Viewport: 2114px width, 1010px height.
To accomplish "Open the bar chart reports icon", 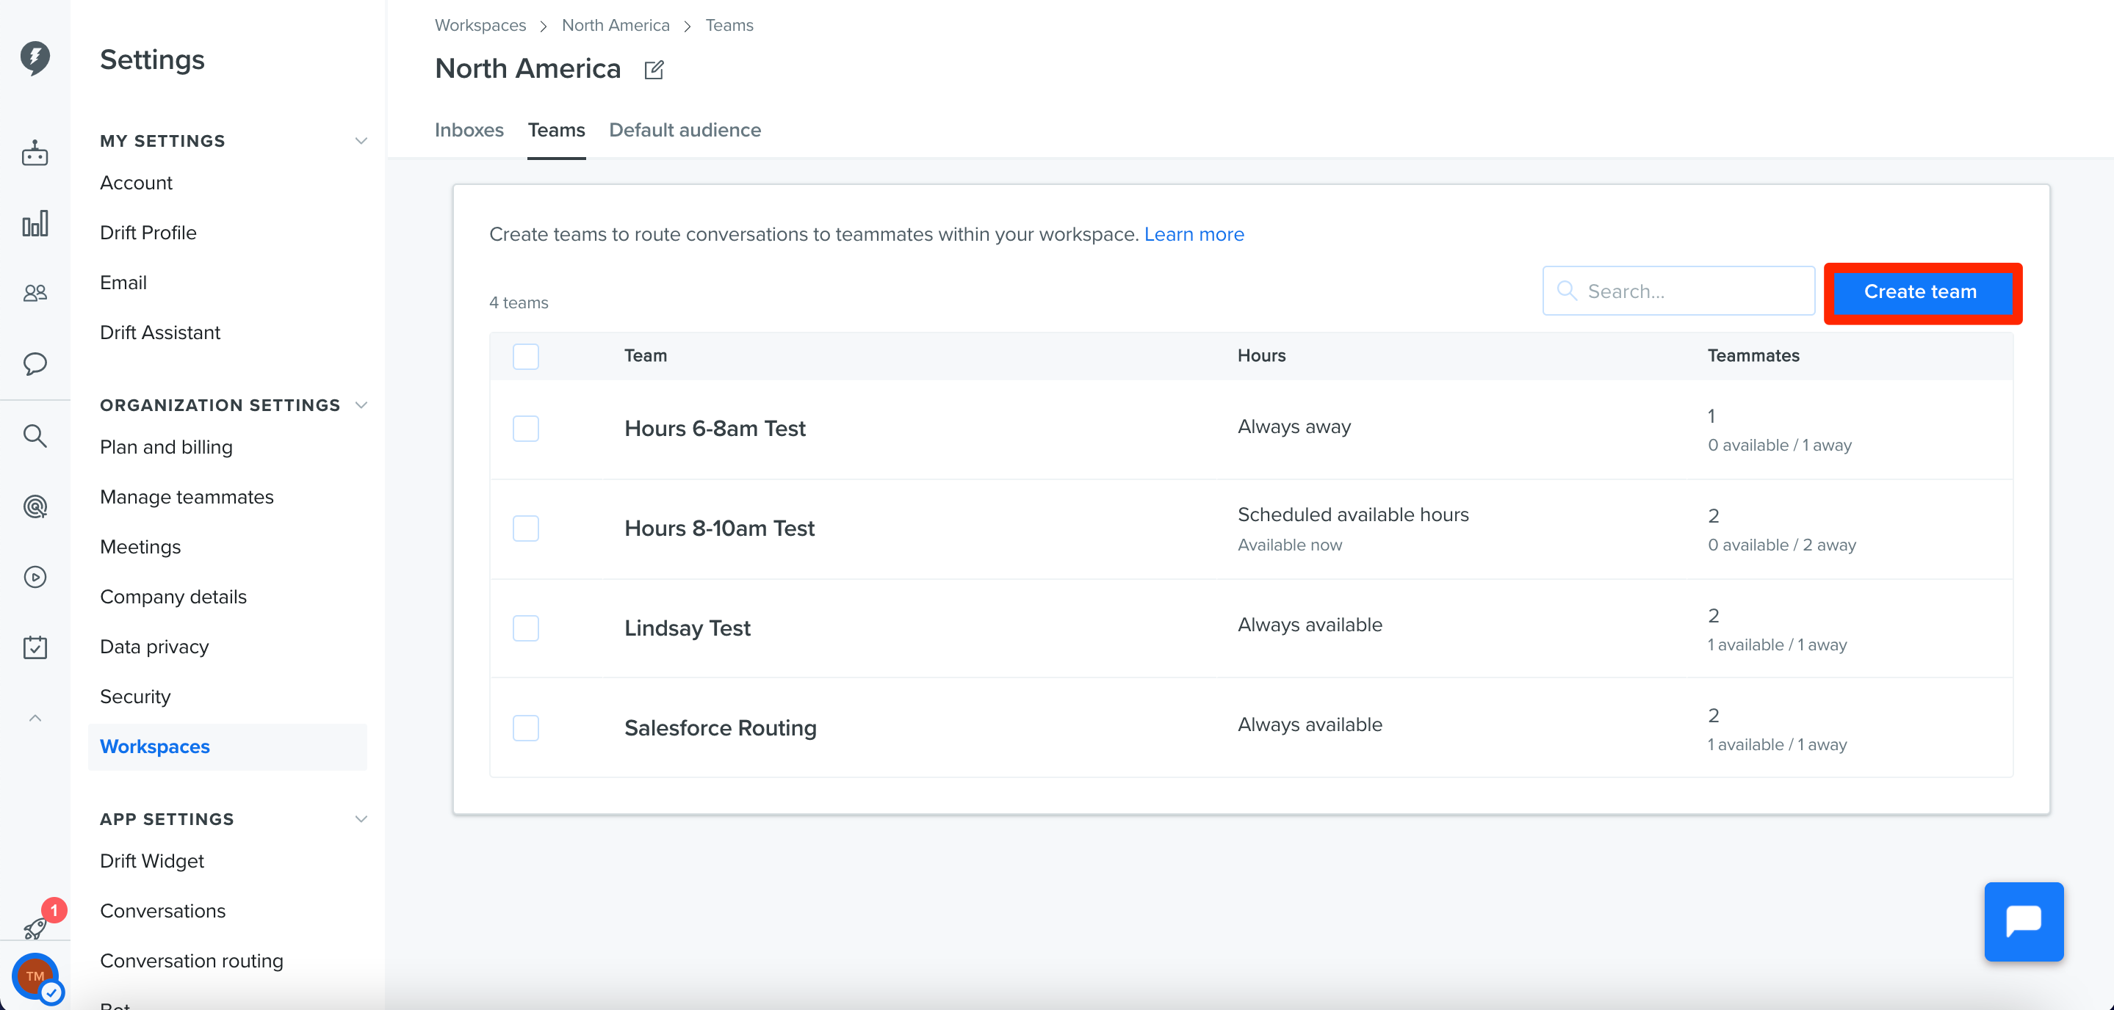I will [x=35, y=223].
